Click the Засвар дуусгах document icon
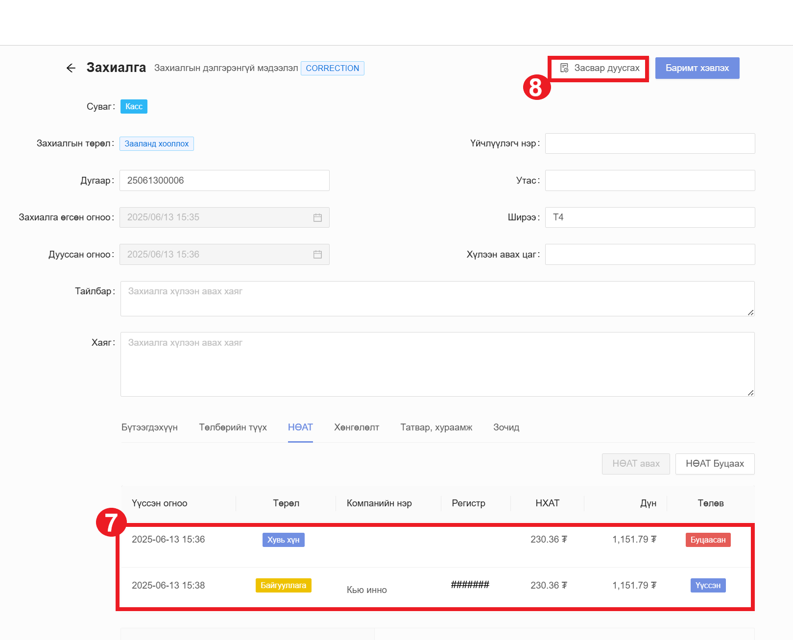Screen dimensions: 793x640 pos(564,68)
